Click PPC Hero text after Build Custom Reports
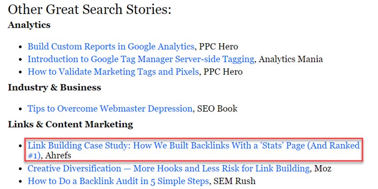Screen dimensions: 378x189 pos(219,47)
